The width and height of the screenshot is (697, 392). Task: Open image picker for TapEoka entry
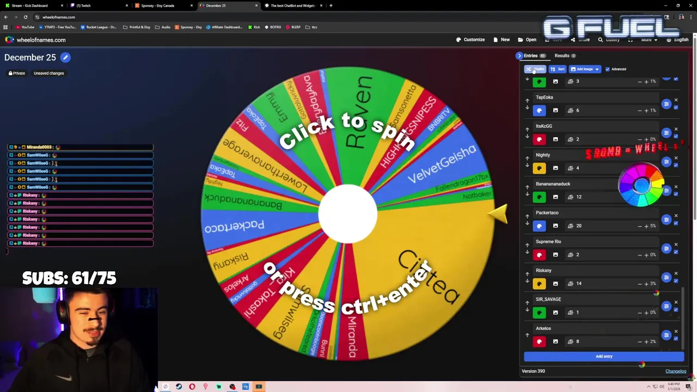pyautogui.click(x=555, y=110)
